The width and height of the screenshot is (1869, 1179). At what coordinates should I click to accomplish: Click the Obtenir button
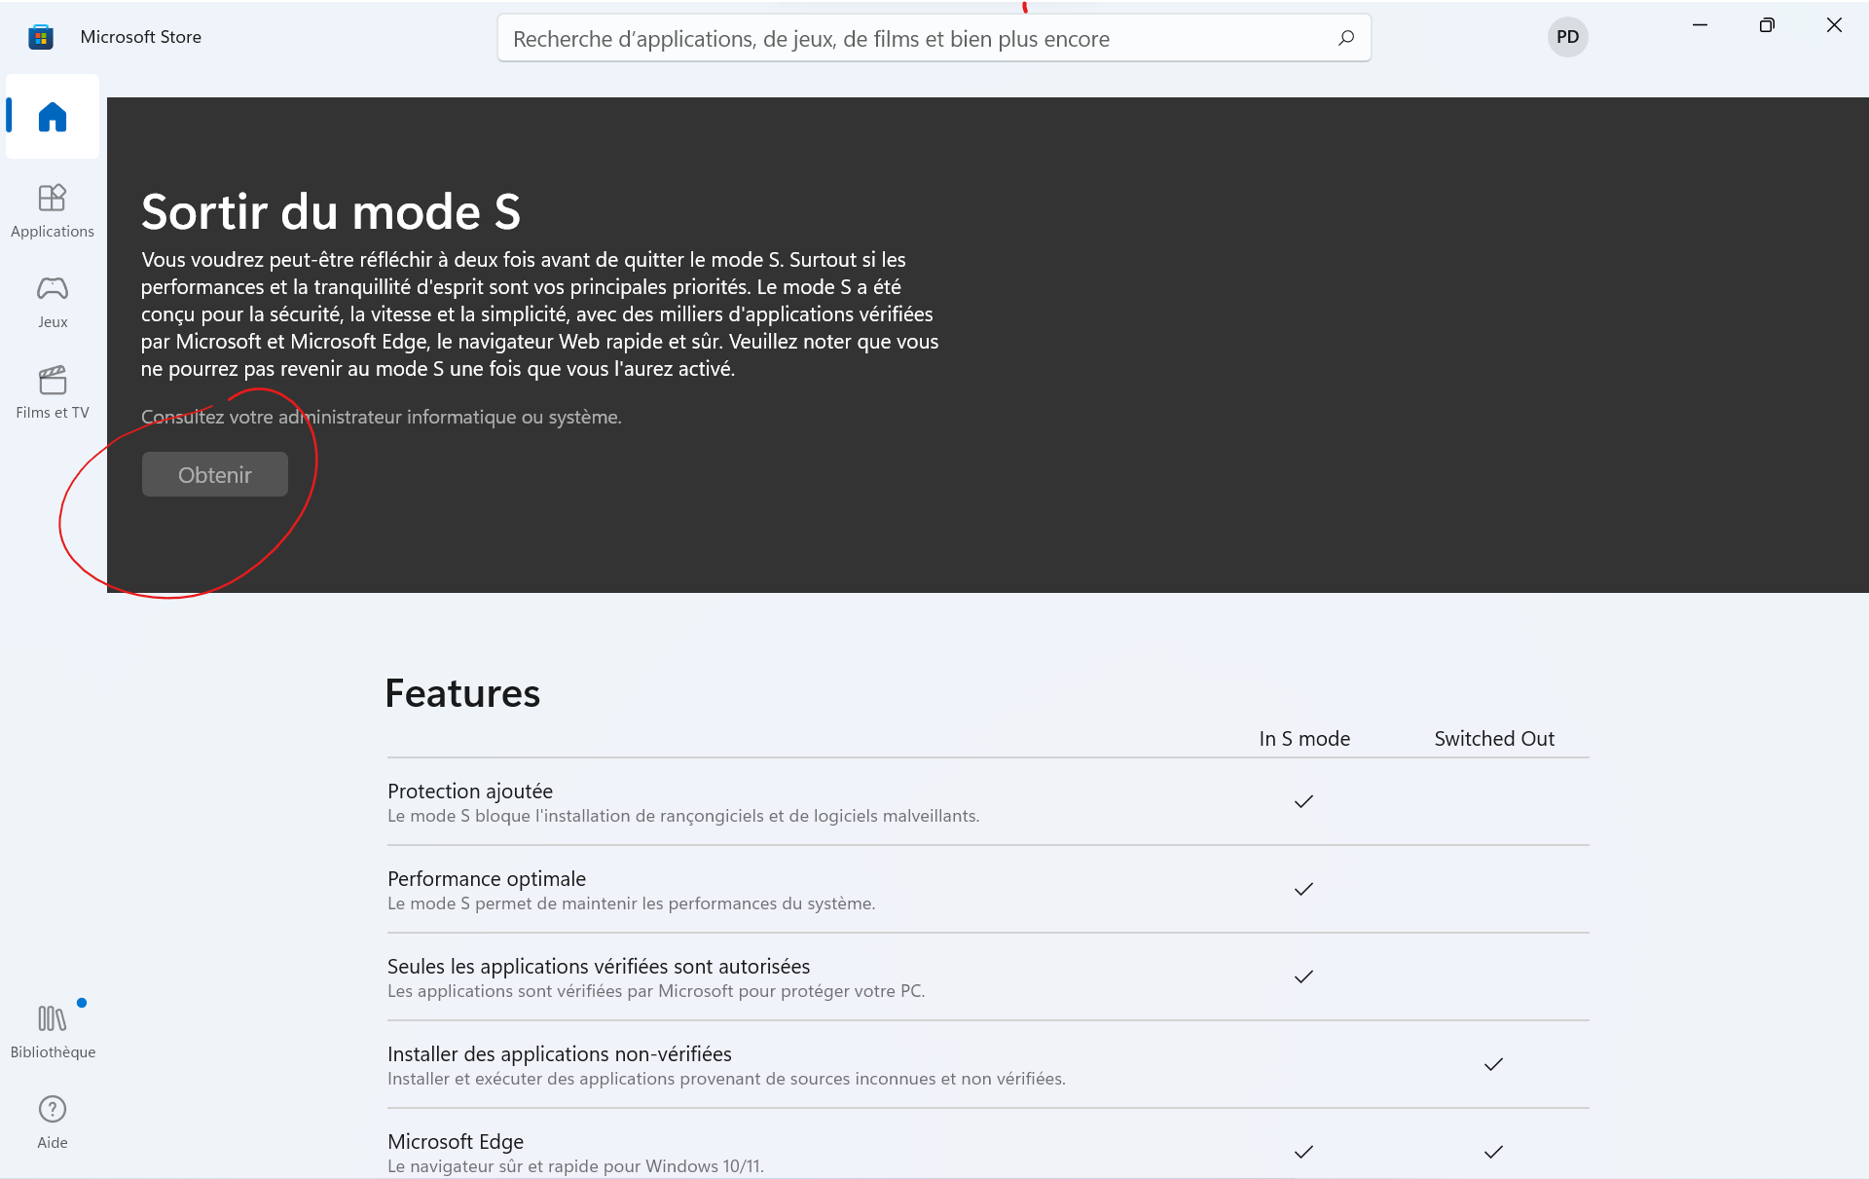click(214, 474)
